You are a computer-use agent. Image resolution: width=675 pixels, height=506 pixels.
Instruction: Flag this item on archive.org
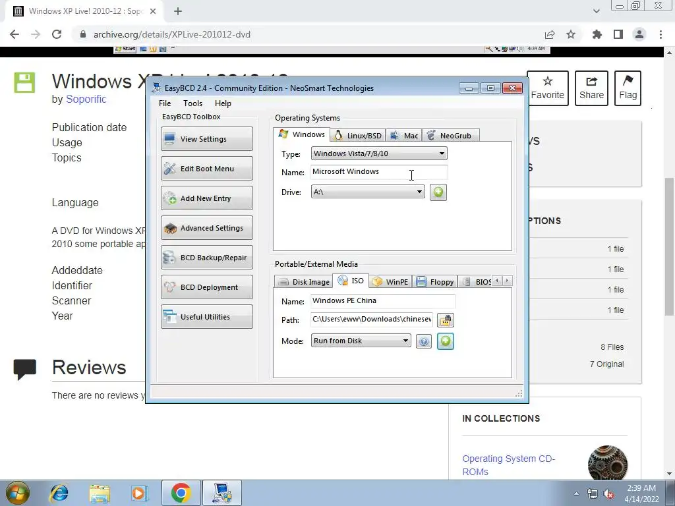tap(628, 88)
